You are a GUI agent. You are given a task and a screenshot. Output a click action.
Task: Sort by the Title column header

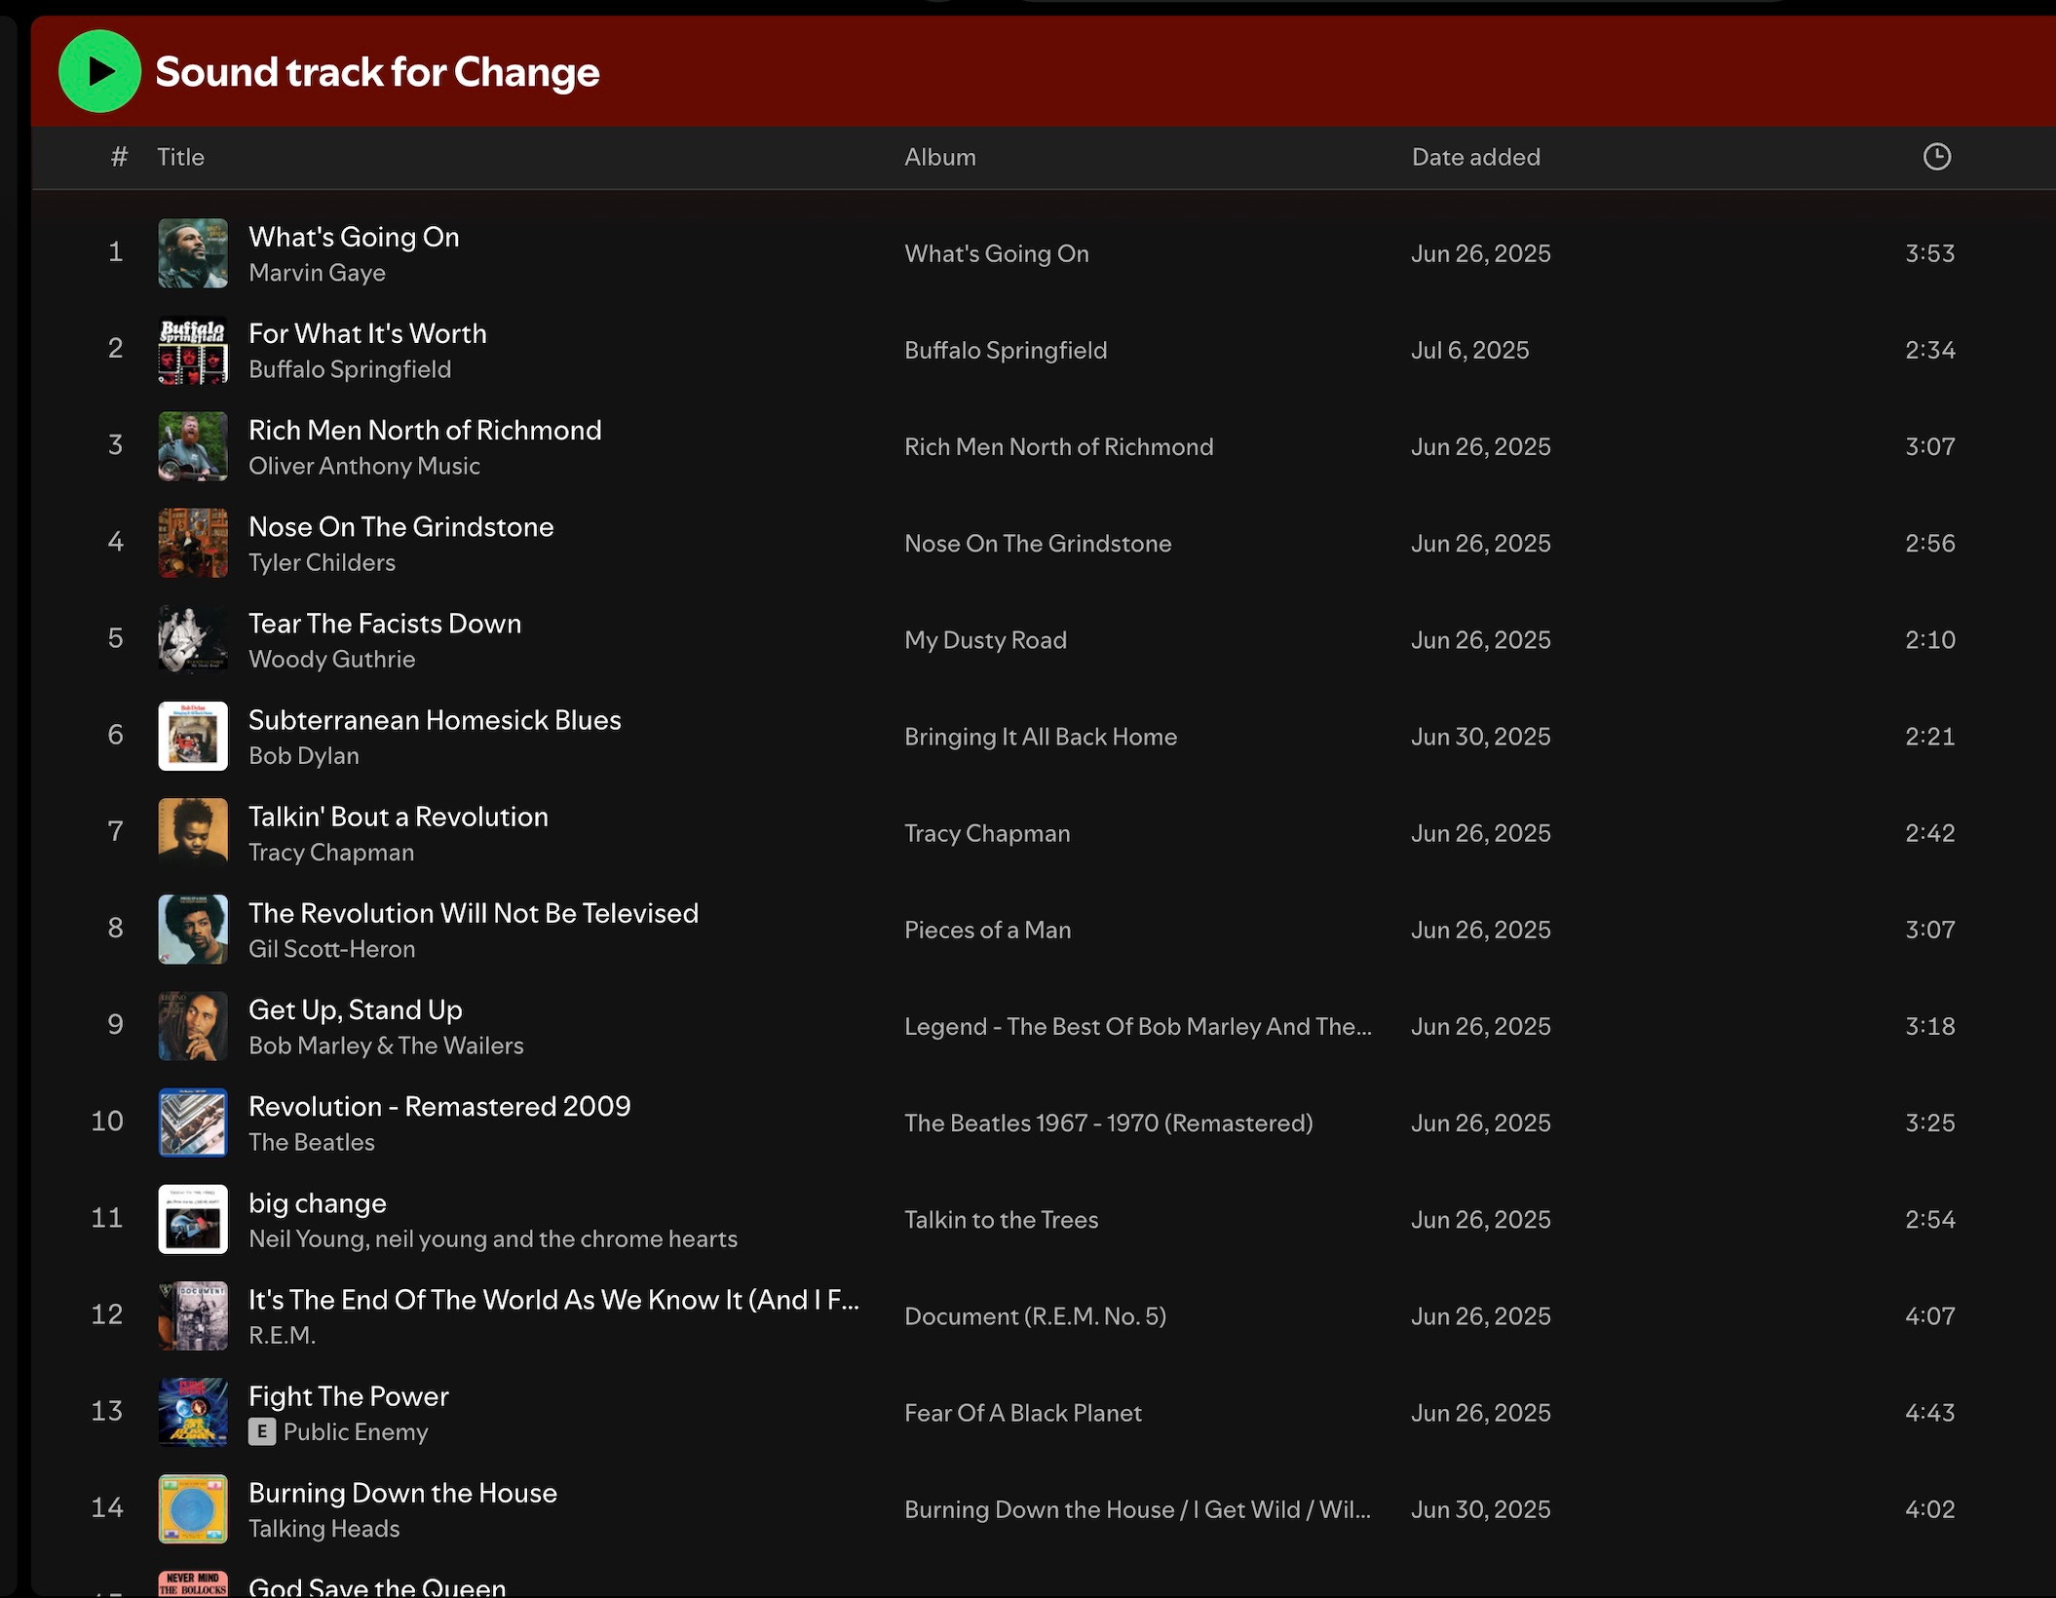click(180, 157)
